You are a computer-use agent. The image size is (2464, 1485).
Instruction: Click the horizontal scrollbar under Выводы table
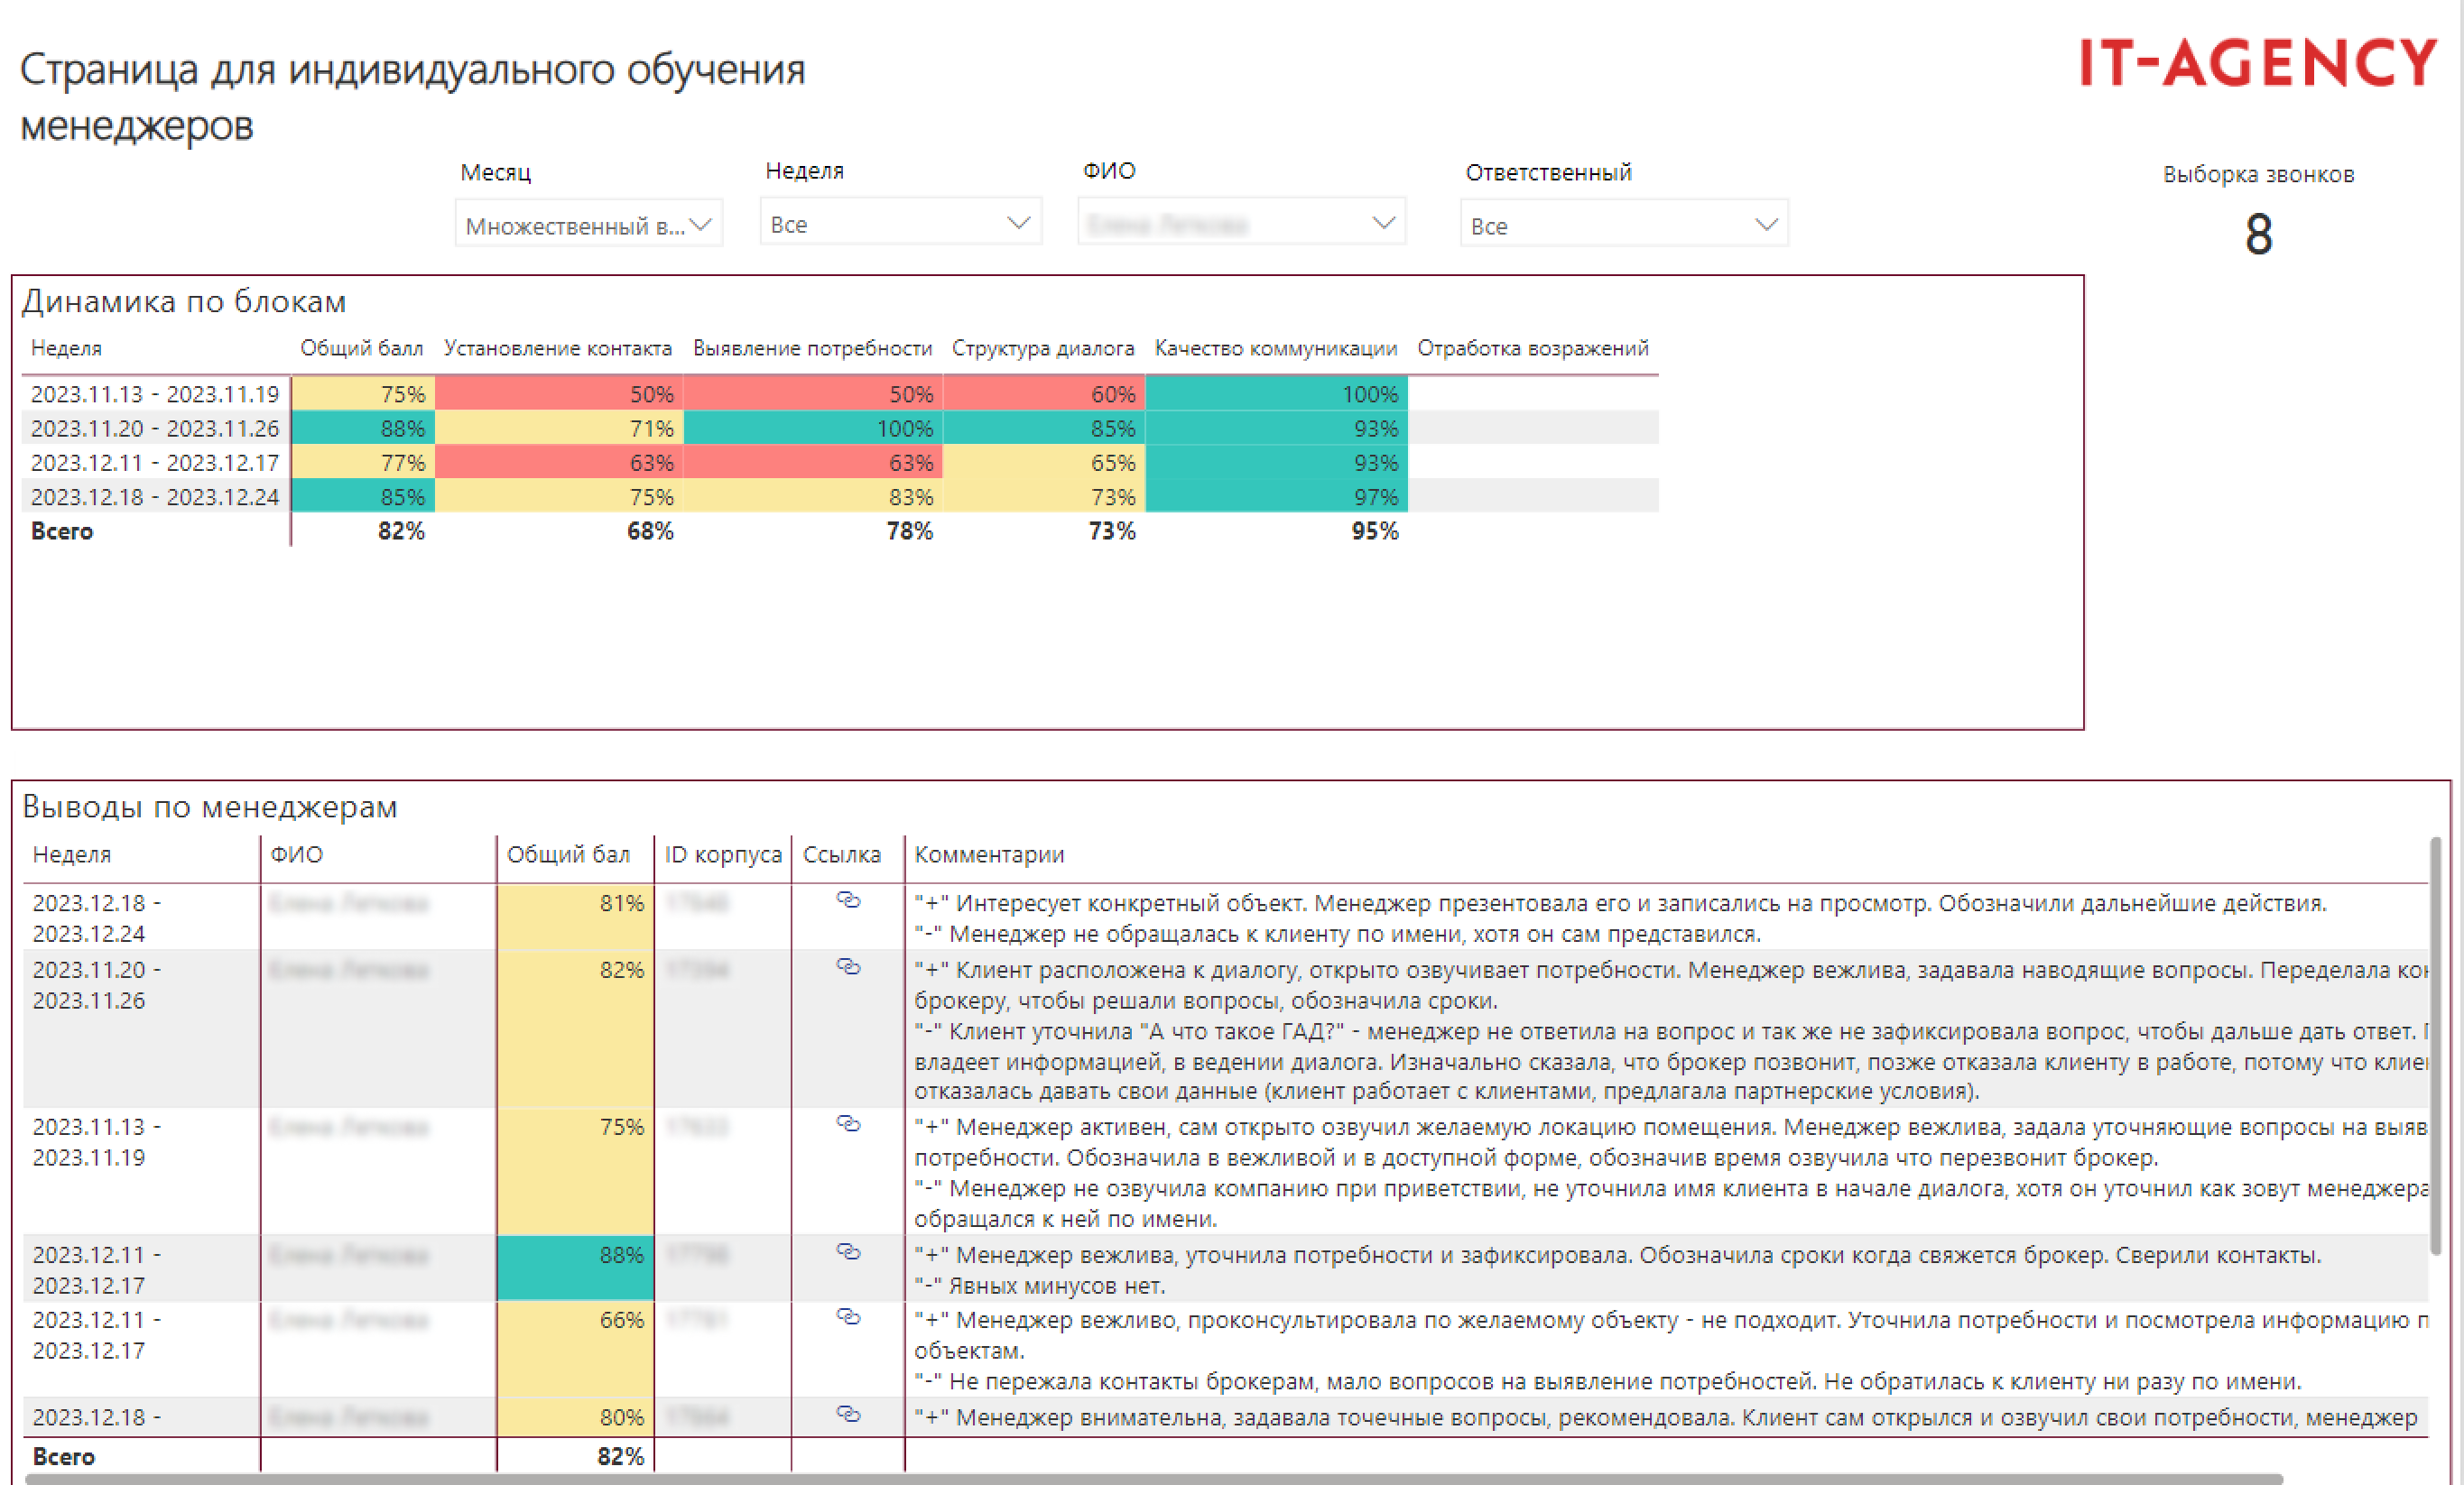(1153, 1478)
